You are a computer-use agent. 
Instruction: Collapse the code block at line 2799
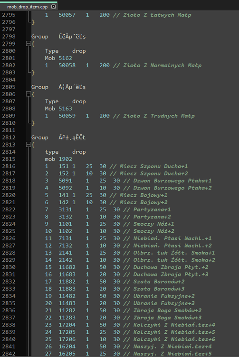[x=29, y=44]
